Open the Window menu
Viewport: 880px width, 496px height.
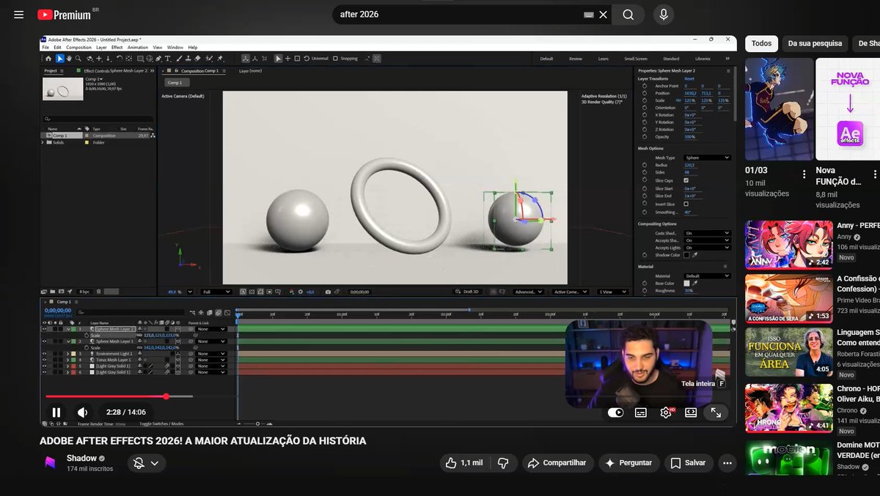(x=175, y=47)
